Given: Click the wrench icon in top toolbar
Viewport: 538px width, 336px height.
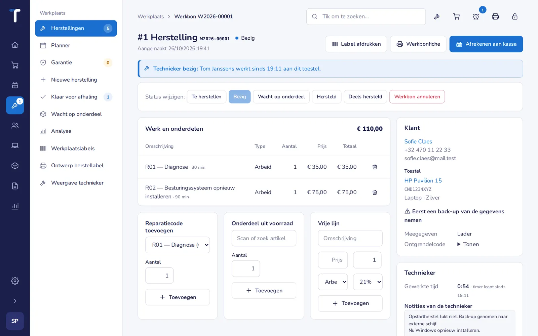Looking at the screenshot, I should coord(437,16).
